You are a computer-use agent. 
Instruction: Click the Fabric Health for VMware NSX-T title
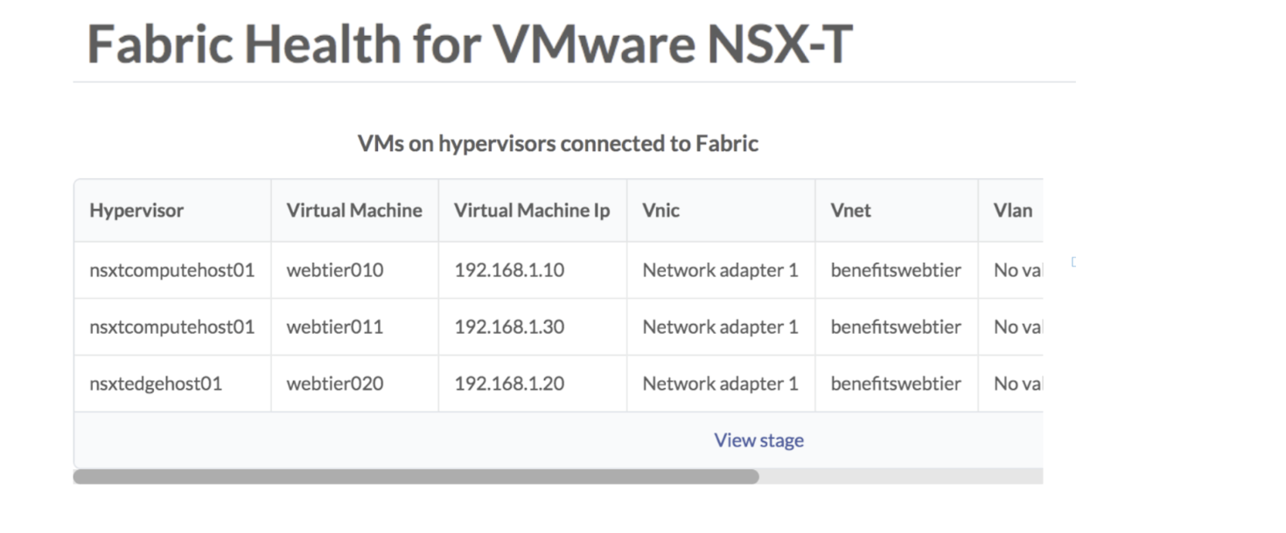coord(470,44)
